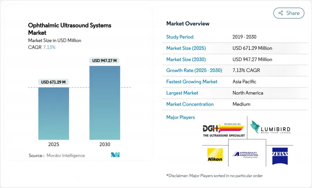
Task: Click the 2030 market size bar
Action: coord(105,103)
